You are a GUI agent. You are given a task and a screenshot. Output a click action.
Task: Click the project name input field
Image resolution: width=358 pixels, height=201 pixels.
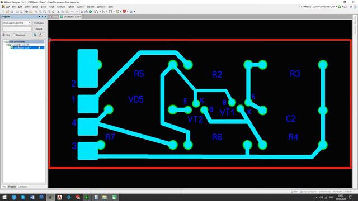(x=17, y=29)
